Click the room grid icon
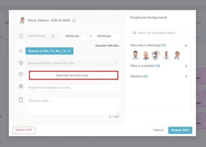Screen dimensions: 206x147 pos(21,86)
